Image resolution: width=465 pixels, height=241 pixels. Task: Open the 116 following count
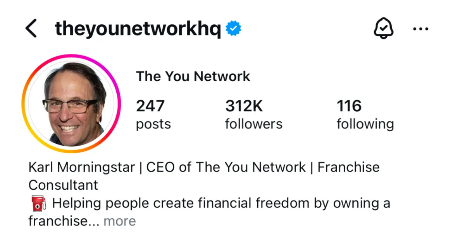pyautogui.click(x=349, y=106)
